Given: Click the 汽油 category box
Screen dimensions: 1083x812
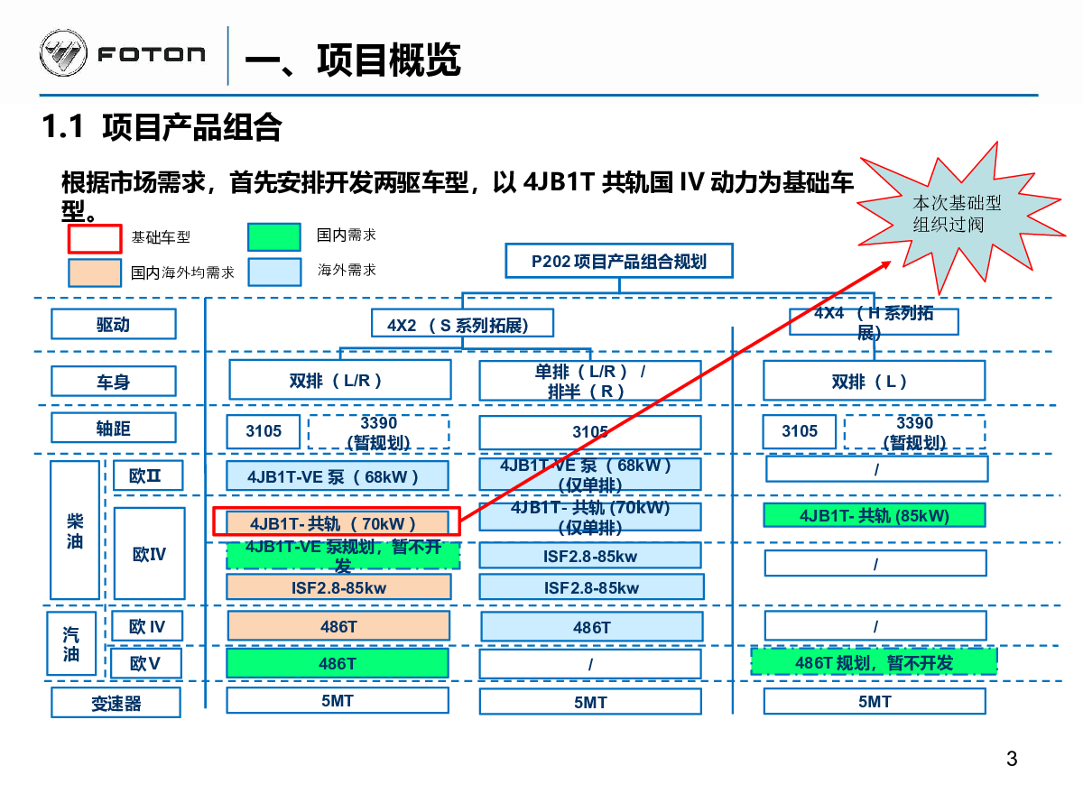Looking at the screenshot, I should pyautogui.click(x=72, y=644).
